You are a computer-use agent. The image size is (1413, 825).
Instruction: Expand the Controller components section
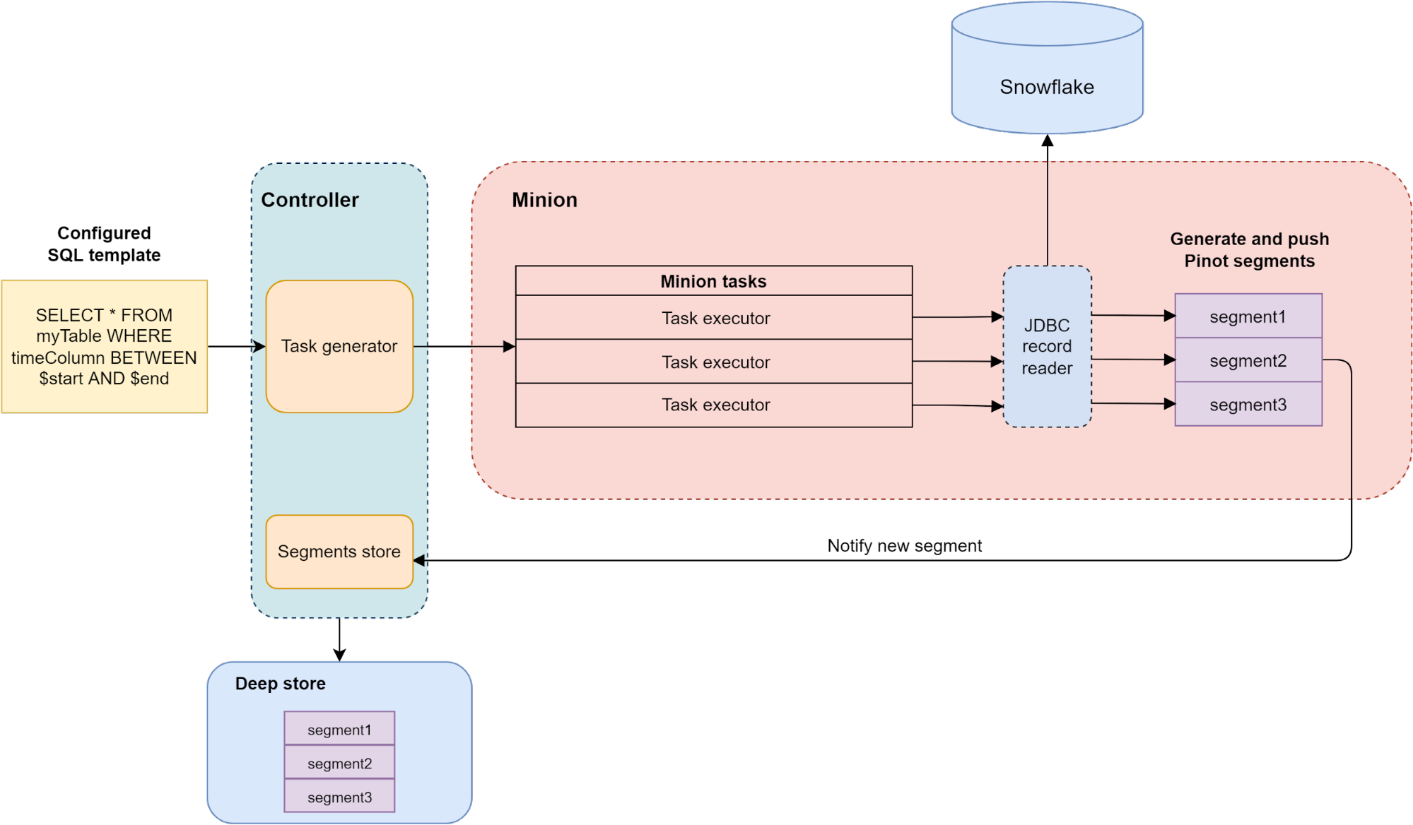[x=300, y=186]
